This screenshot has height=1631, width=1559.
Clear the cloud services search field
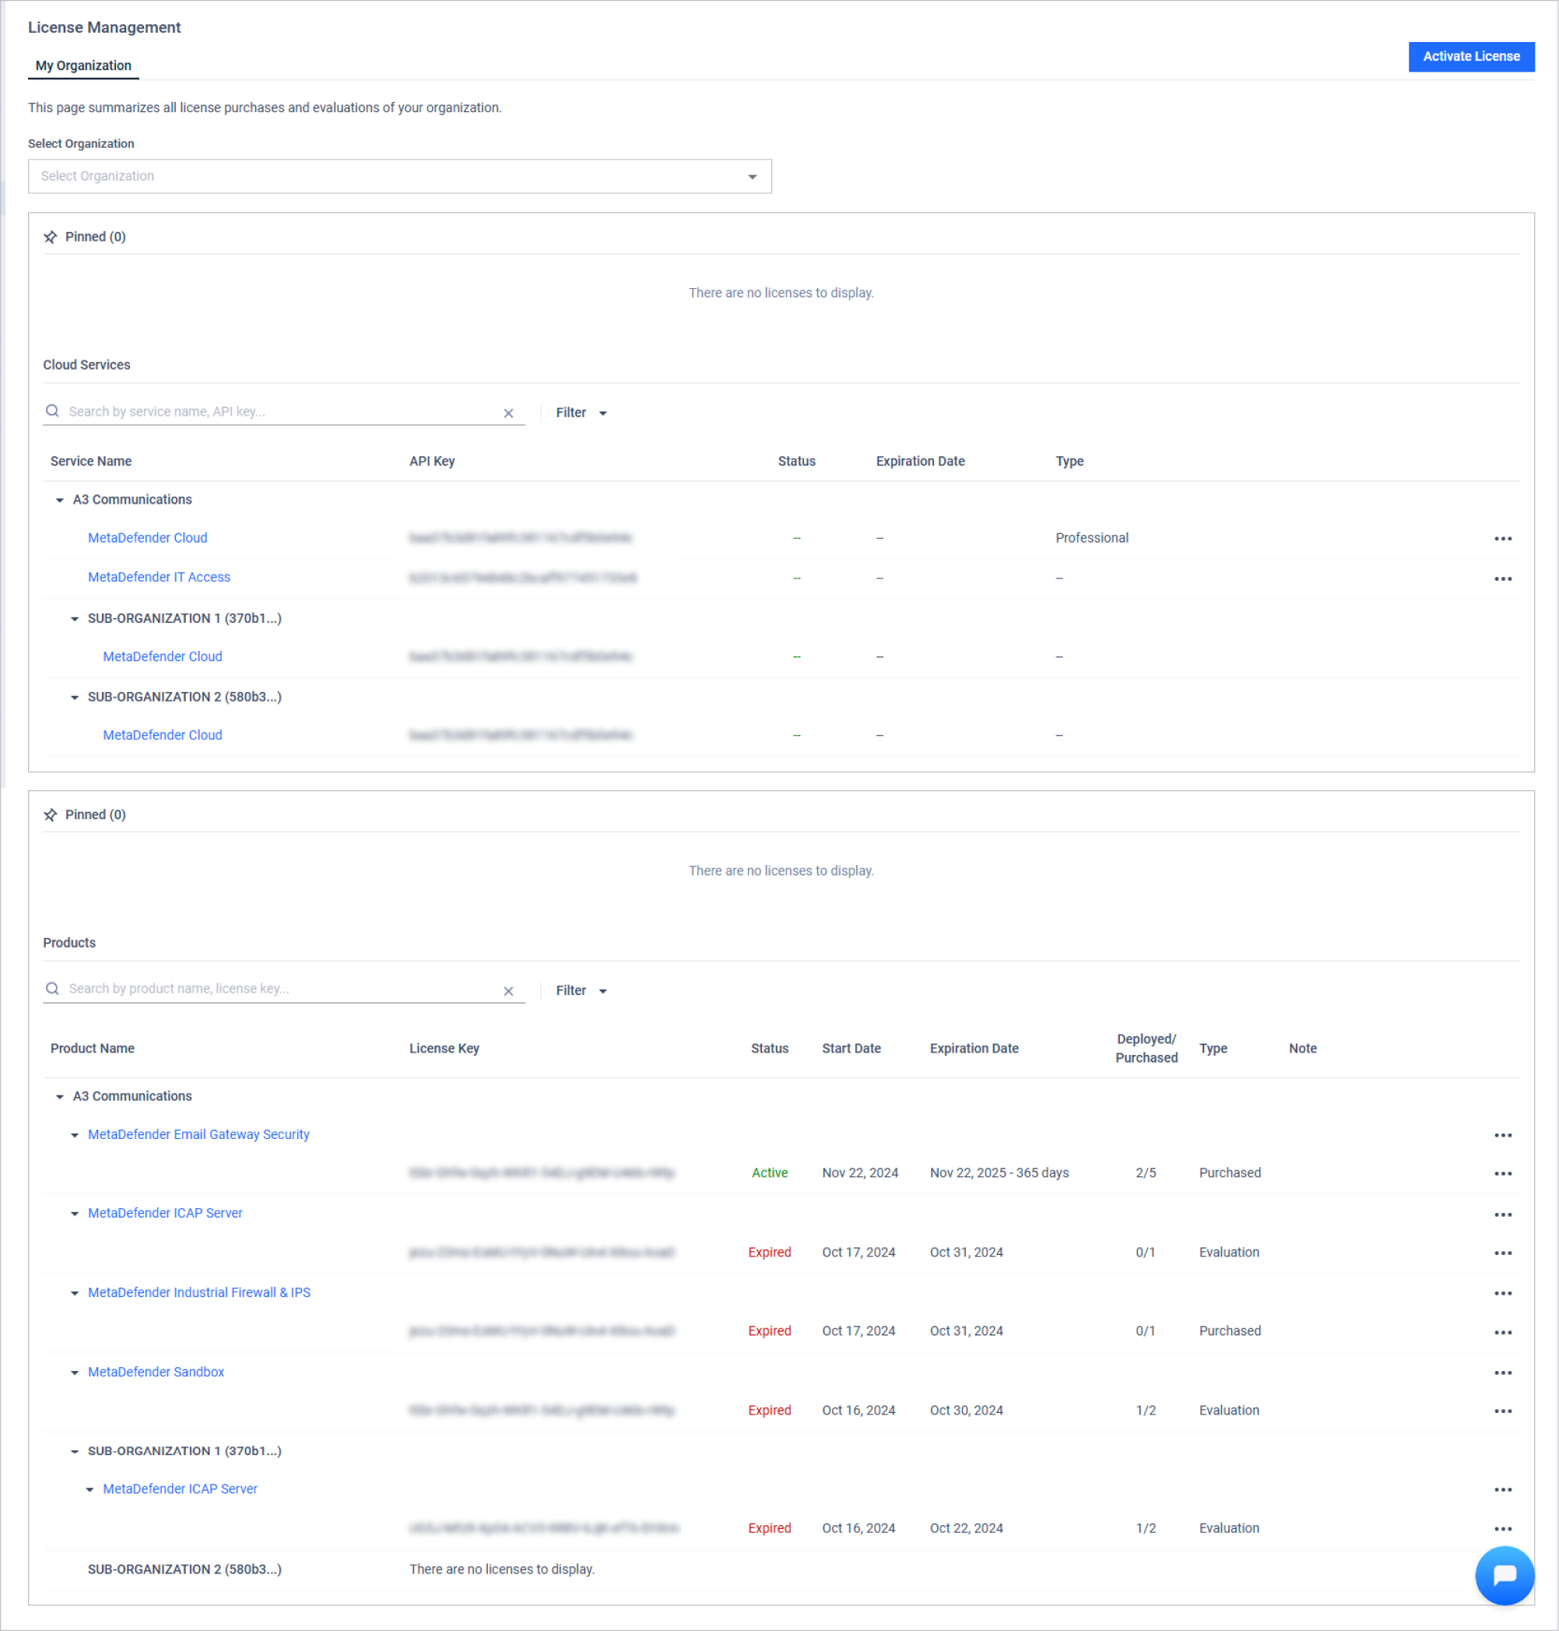click(508, 413)
